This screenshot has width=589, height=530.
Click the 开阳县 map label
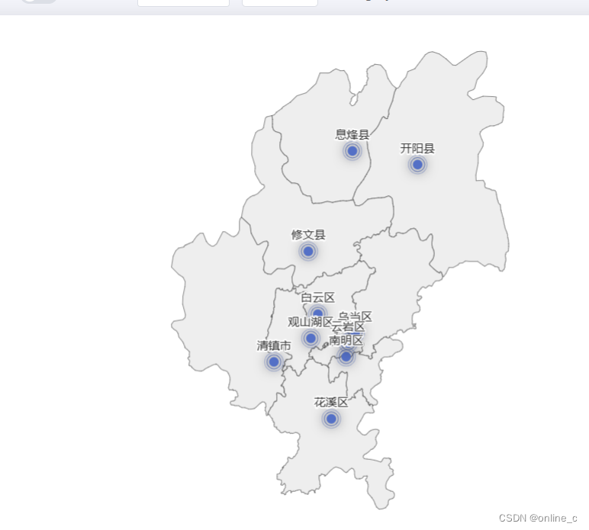(417, 148)
